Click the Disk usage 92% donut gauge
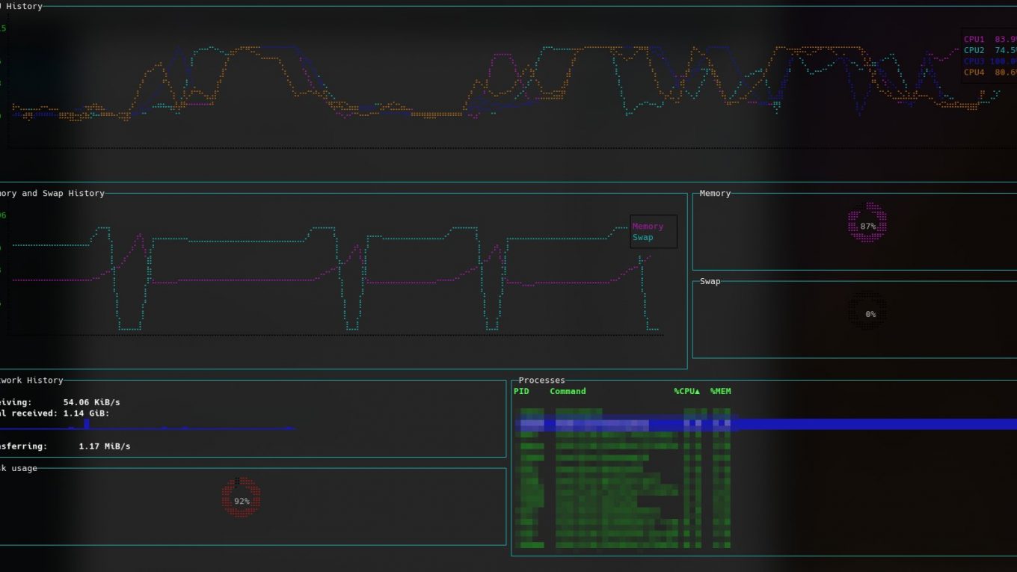 coord(241,498)
